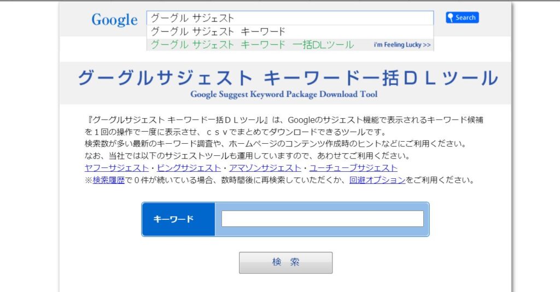Click the Google Suggest Keyword Package Download Tool subtitle
The image size is (560, 292).
(284, 94)
